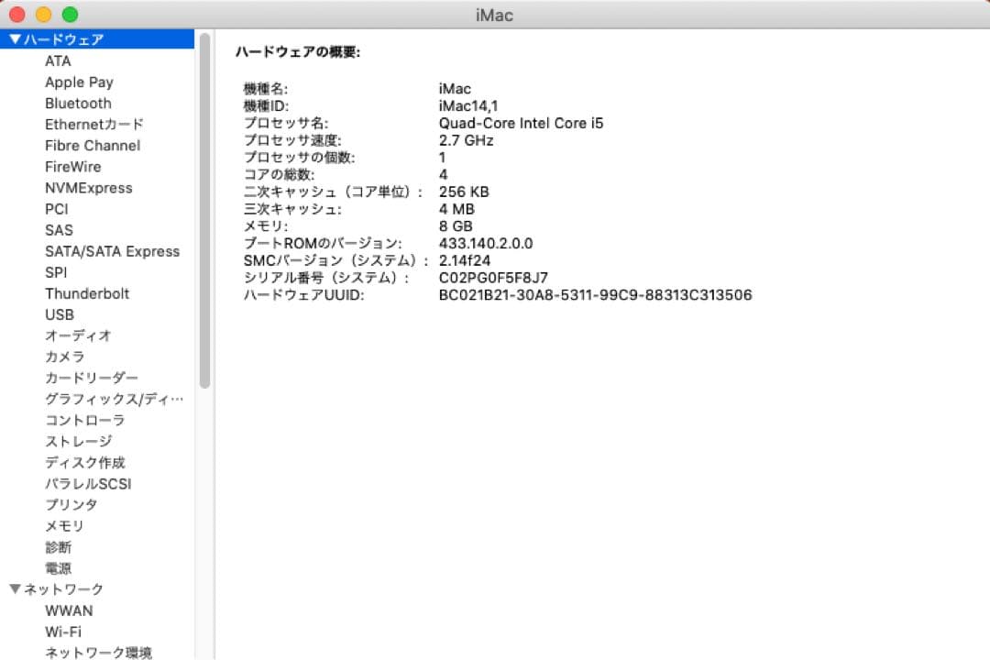This screenshot has width=990, height=660.
Task: Collapse the ハードウェア section triangle
Action: pos(16,38)
